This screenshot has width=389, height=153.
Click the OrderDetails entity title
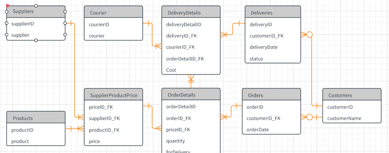[181, 95]
